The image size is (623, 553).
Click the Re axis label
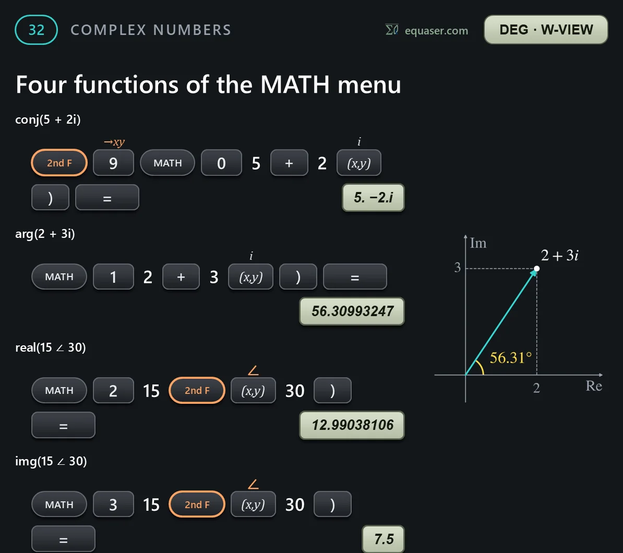[x=594, y=386]
